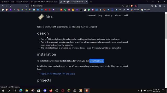This screenshot has width=167, height=93.
Task: Click the page vertical scrollbar thumb
Action: [x=166, y=26]
